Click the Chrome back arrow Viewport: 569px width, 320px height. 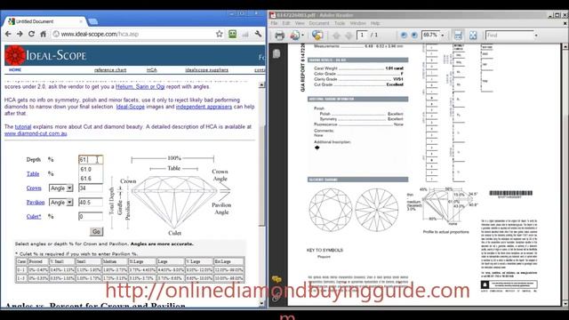point(8,34)
